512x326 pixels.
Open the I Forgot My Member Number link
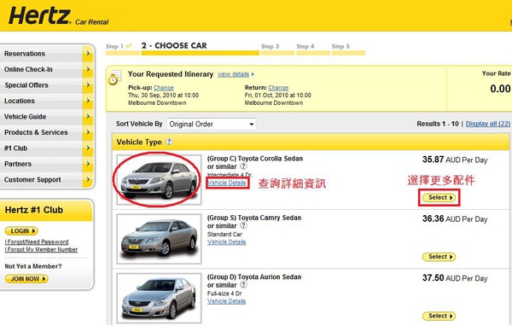41,249
